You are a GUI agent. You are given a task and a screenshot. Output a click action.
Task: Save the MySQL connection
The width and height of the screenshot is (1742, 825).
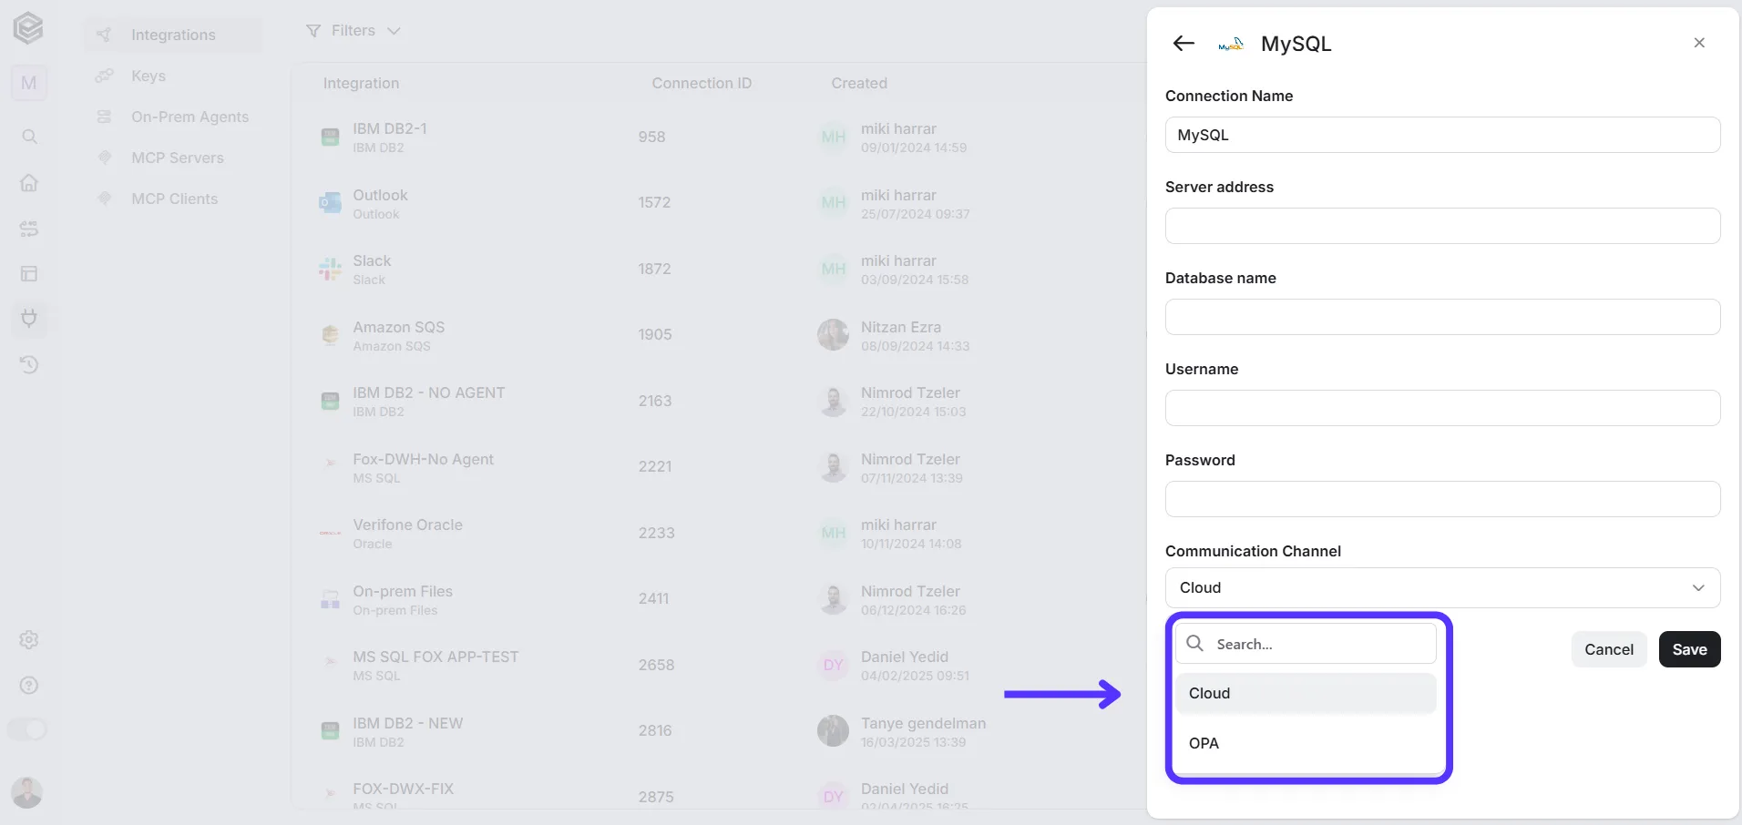click(x=1689, y=649)
